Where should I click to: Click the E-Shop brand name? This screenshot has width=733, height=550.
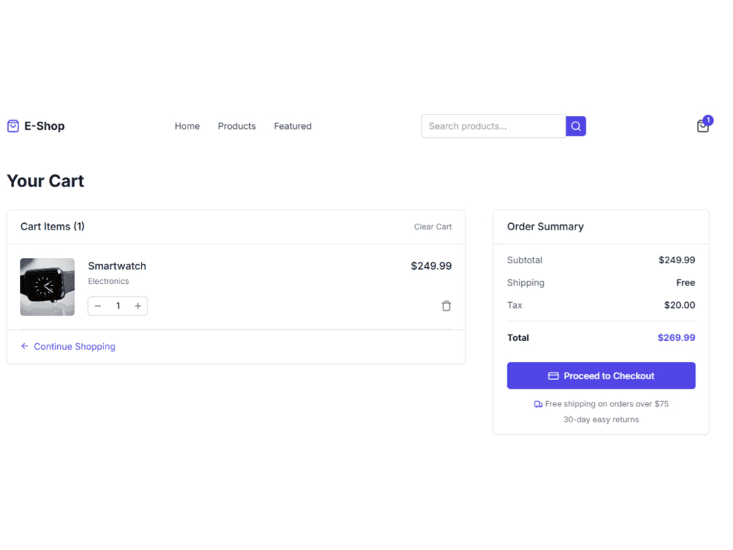click(x=45, y=126)
